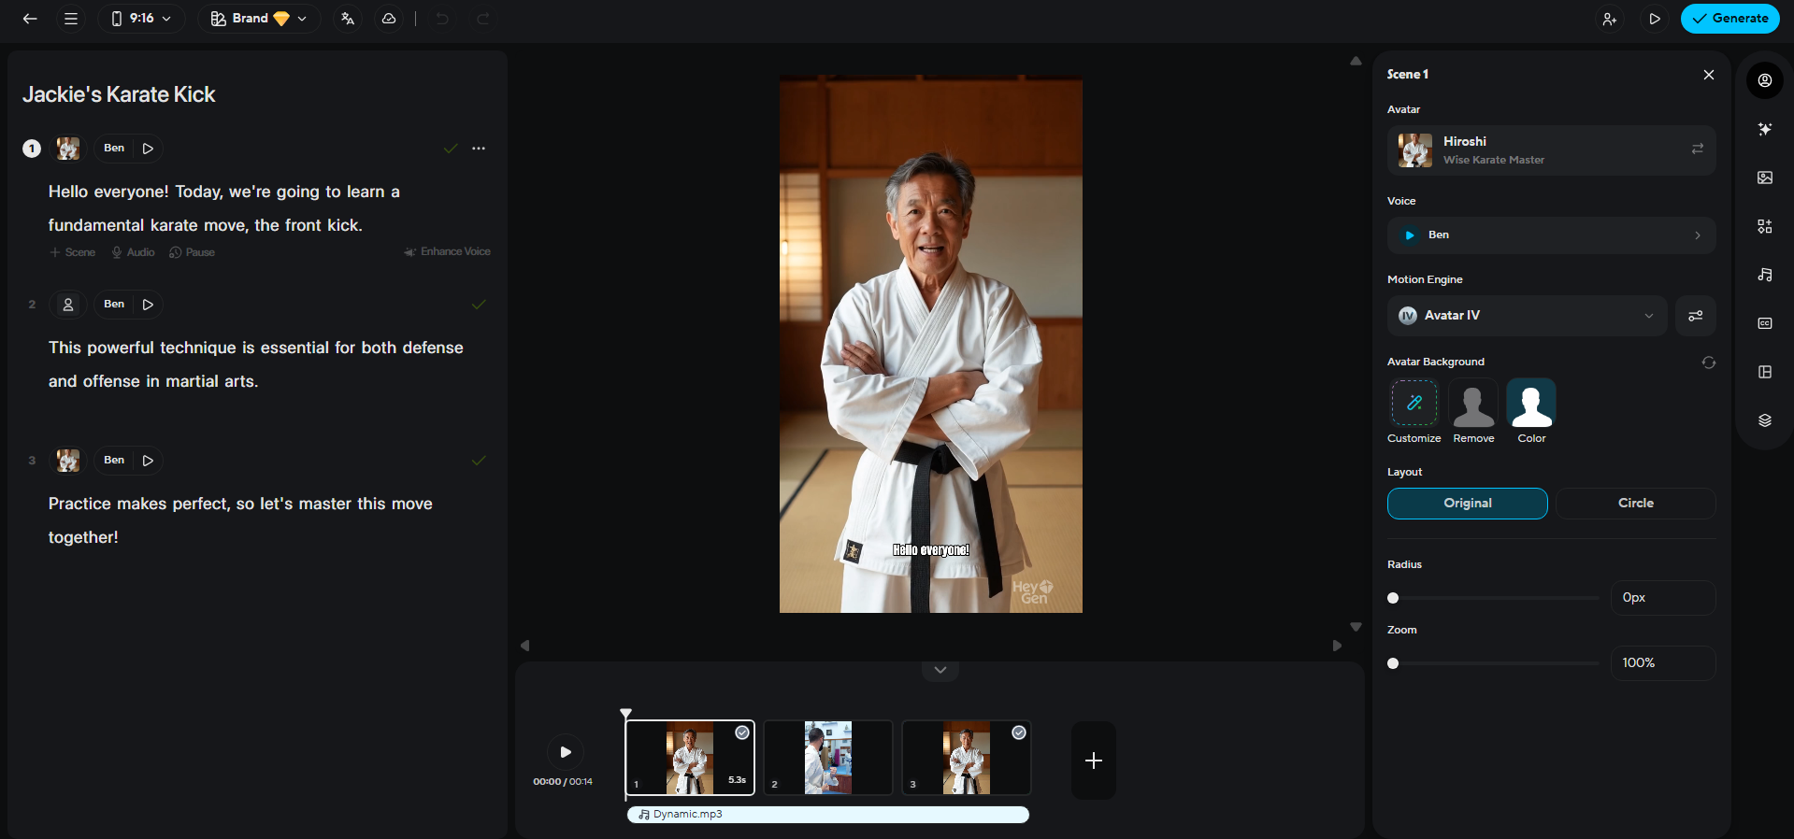Go back using the left arrow icon

pyautogui.click(x=30, y=19)
